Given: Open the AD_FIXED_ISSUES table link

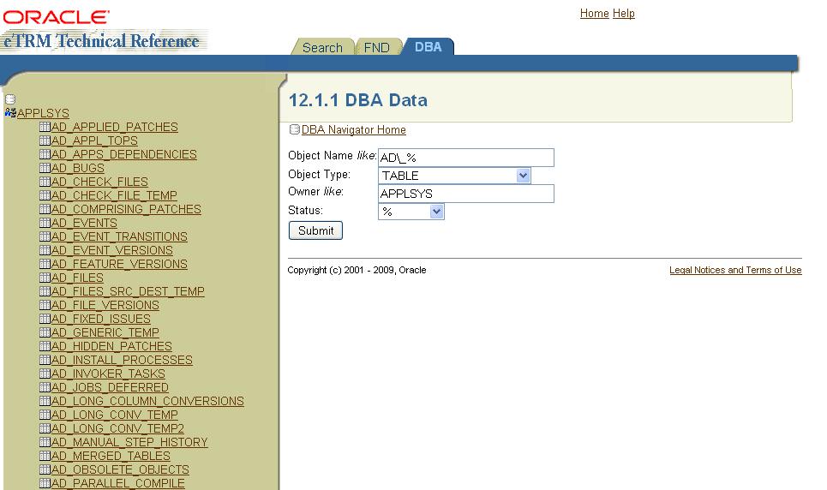Looking at the screenshot, I should click(101, 320).
